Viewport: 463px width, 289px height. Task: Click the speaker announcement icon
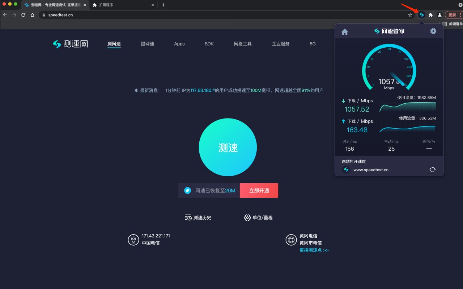137,90
